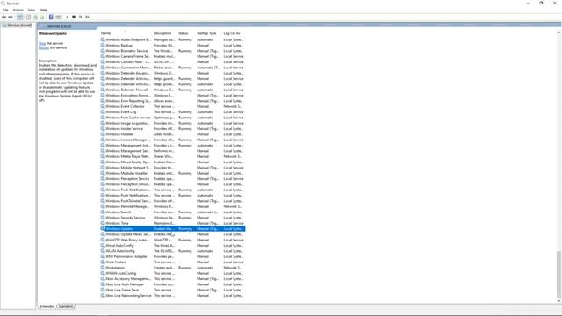
Task: Click gear icon beside WLAN AutoConfig
Action: 103,251
